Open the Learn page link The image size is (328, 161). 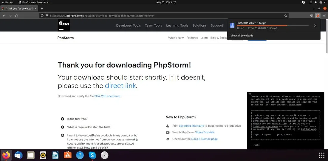(204, 38)
